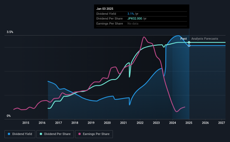Select the blue data point marker at 2025
The image size is (230, 142).
click(189, 46)
